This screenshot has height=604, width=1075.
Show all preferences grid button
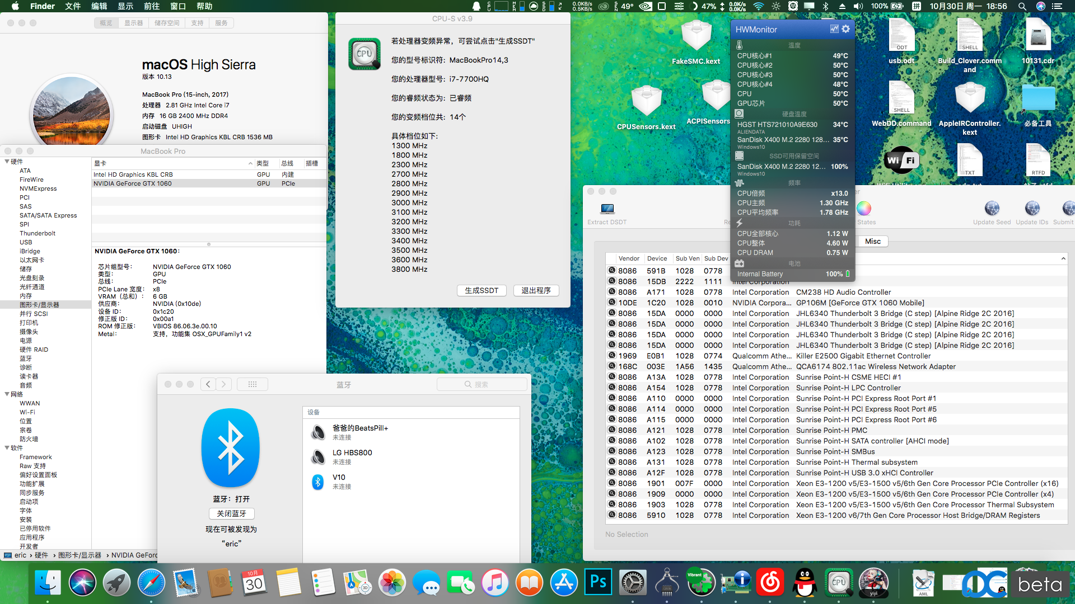tap(253, 384)
